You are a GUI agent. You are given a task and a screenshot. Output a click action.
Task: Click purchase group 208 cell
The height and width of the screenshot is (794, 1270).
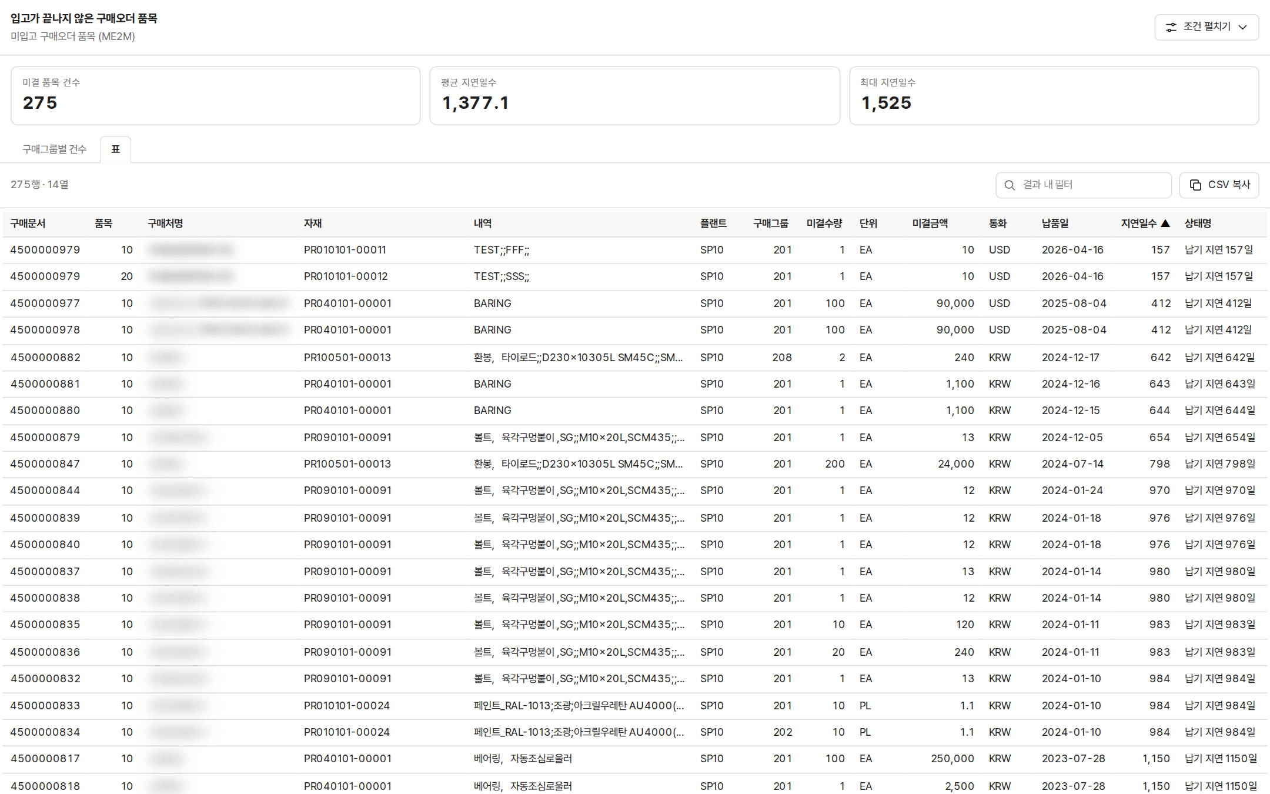click(x=782, y=358)
